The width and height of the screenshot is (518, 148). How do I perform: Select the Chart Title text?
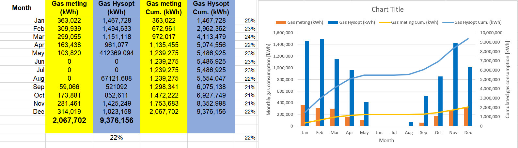tap(387, 9)
